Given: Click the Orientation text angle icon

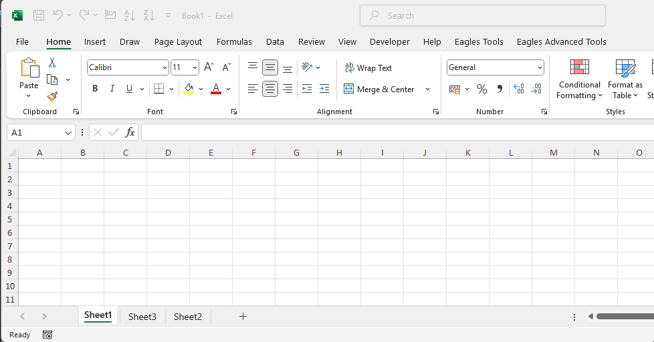Looking at the screenshot, I should coord(307,67).
